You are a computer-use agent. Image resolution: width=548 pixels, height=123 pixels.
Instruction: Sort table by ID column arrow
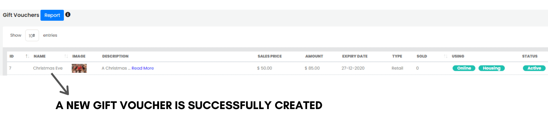(x=27, y=56)
